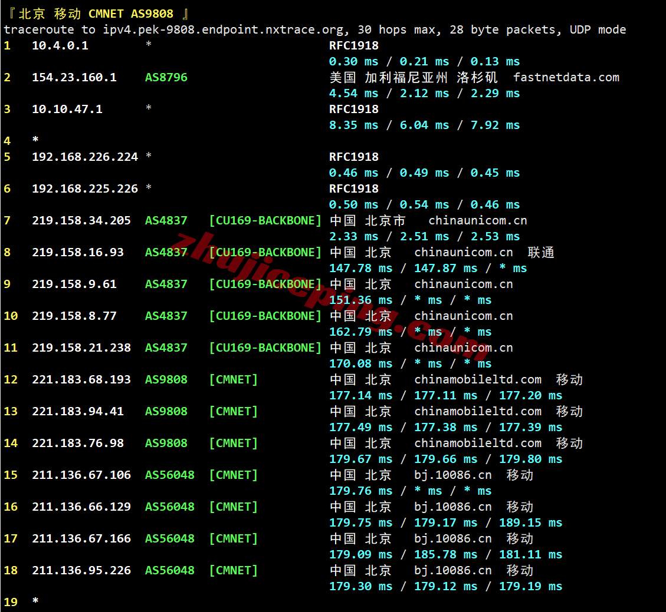The image size is (666, 612).
Task: Select bj.10086.cn on hop 15
Action: [x=453, y=475]
